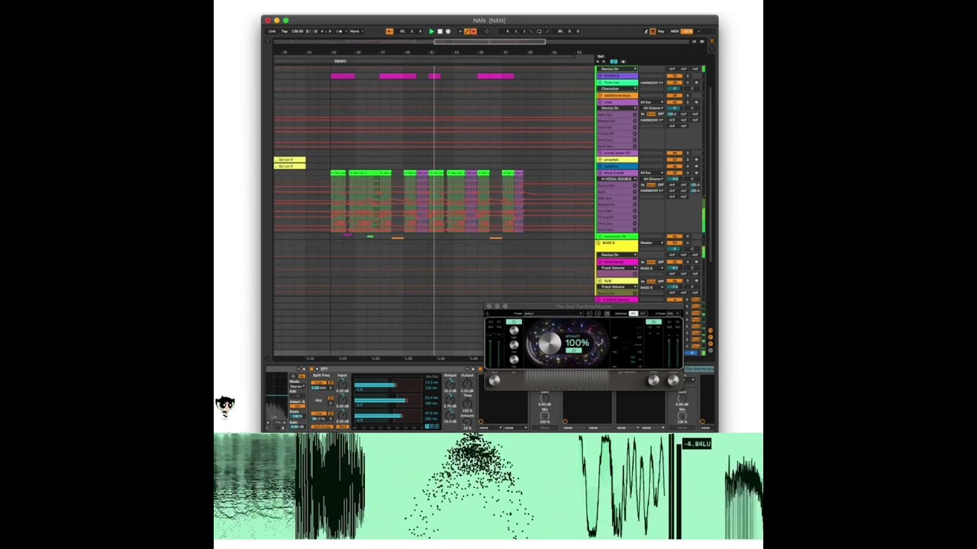Click the OTT Soft Knee button
The height and width of the screenshot is (549, 977).
coord(322,427)
